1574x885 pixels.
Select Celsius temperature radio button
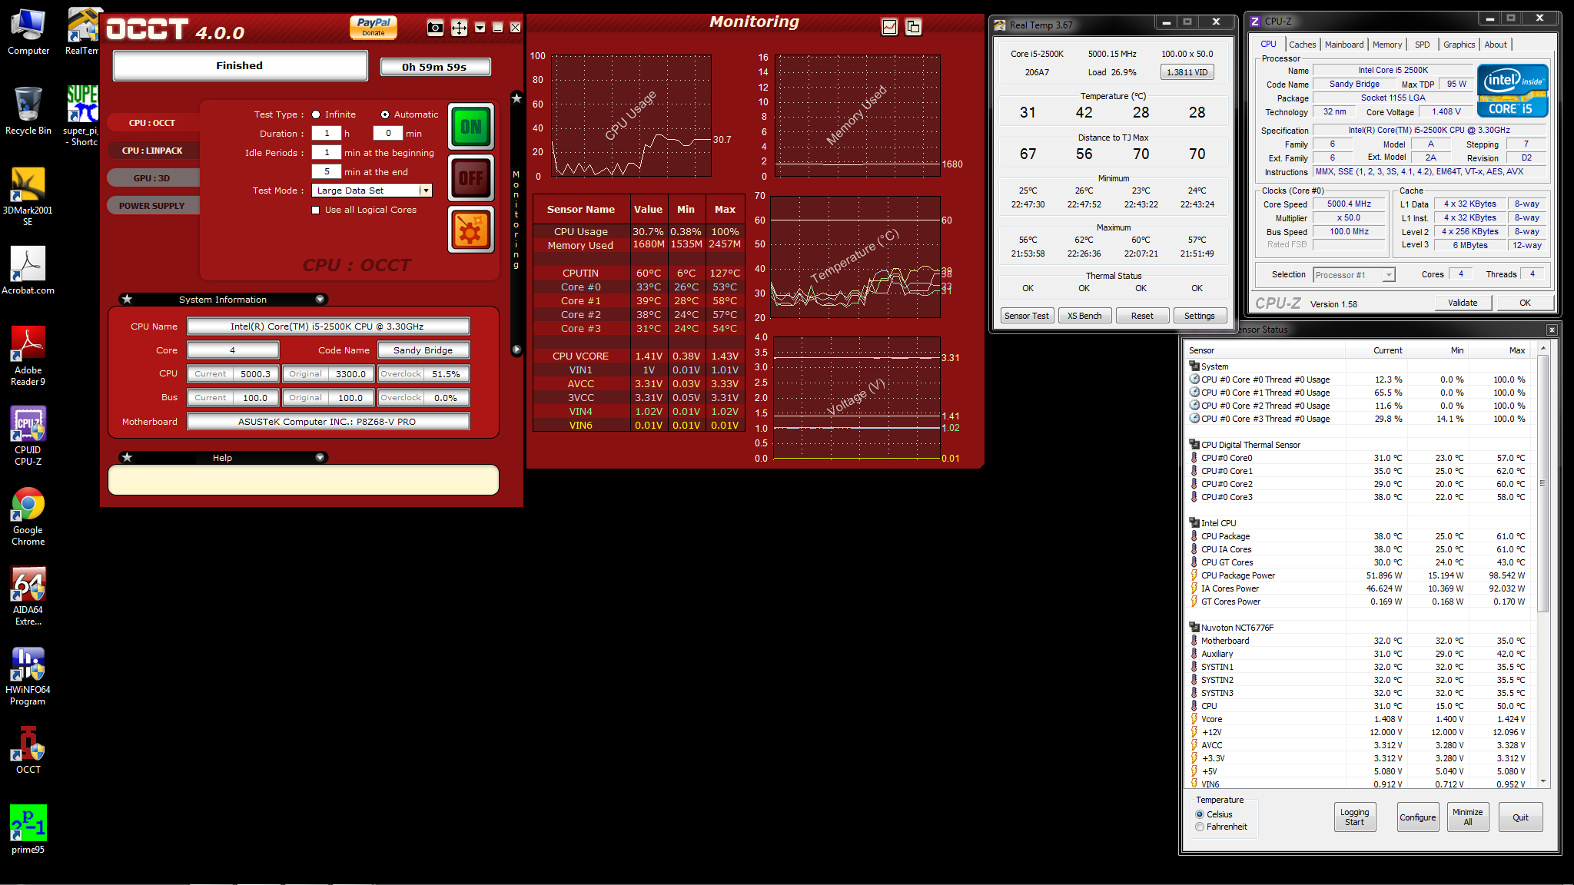coord(1200,814)
